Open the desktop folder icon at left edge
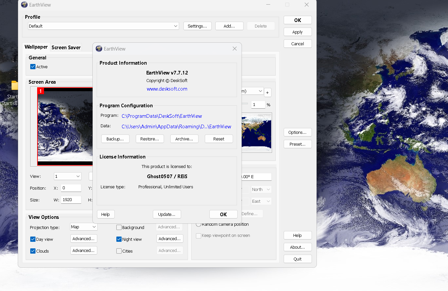This screenshot has width=448, height=291. click(x=15, y=85)
